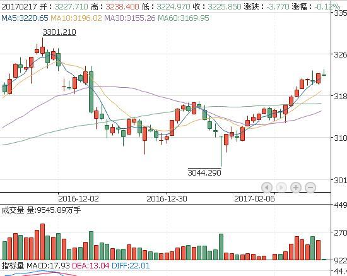Image resolution: width=347 pixels, height=276 pixels.
Task: Click the tallest red volume bar
Action: pos(42,242)
